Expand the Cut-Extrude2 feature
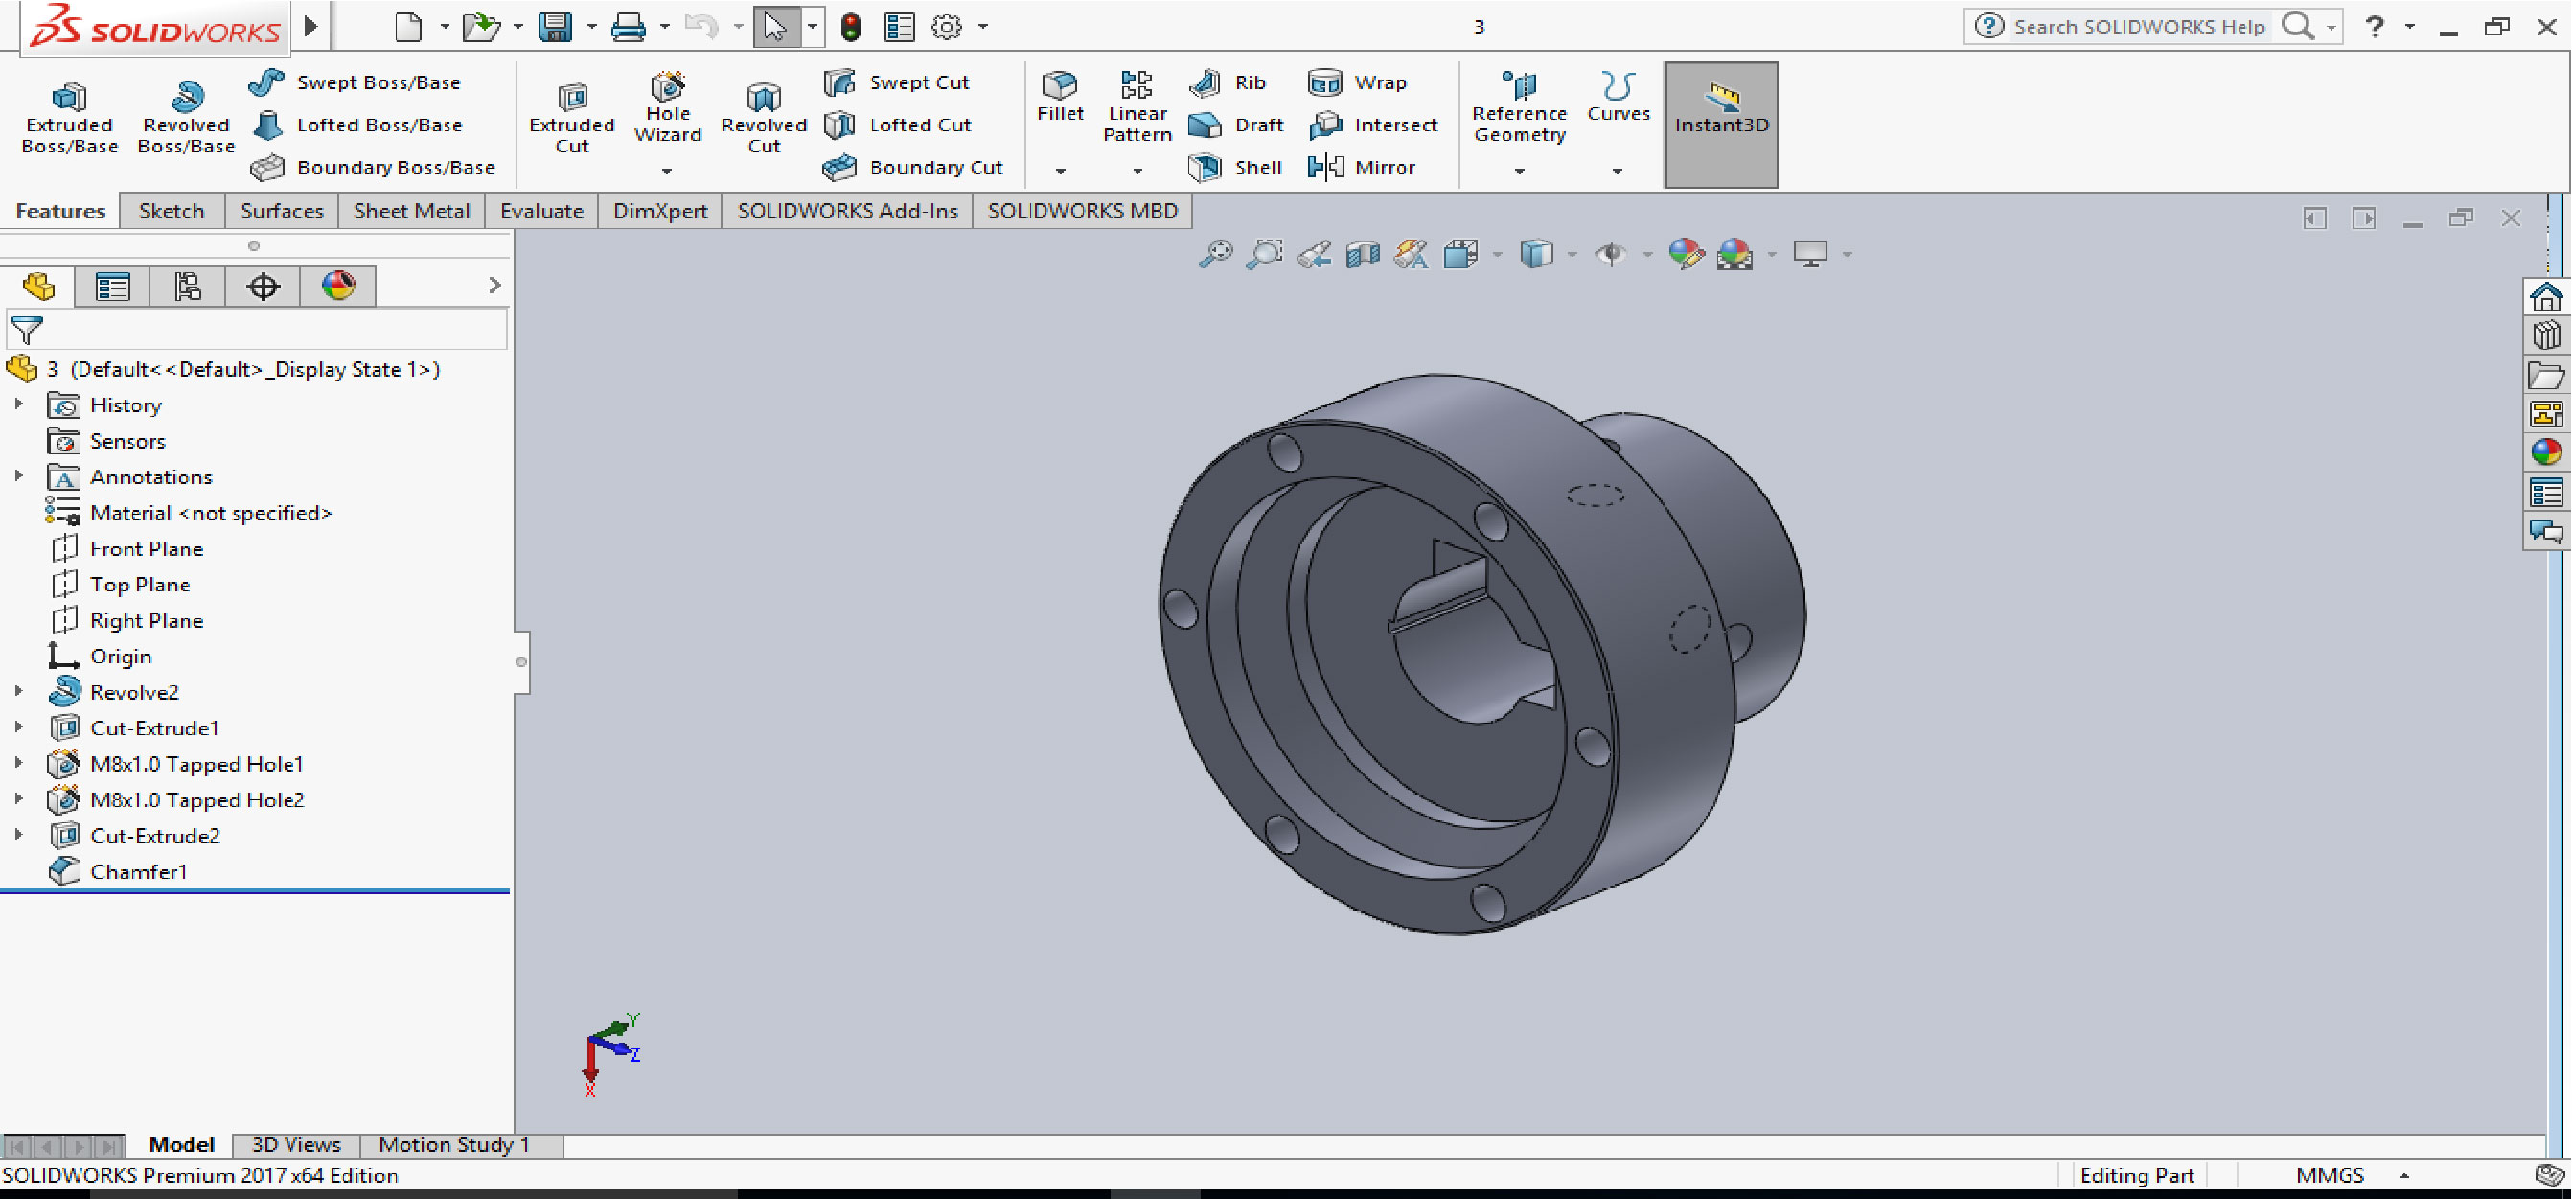 (x=19, y=835)
